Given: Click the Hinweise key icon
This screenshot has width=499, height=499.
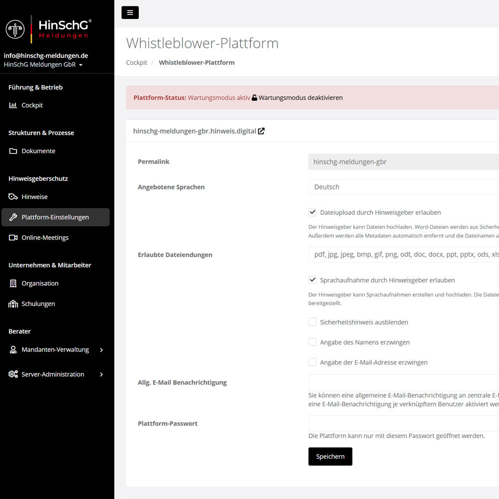Looking at the screenshot, I should [x=13, y=197].
